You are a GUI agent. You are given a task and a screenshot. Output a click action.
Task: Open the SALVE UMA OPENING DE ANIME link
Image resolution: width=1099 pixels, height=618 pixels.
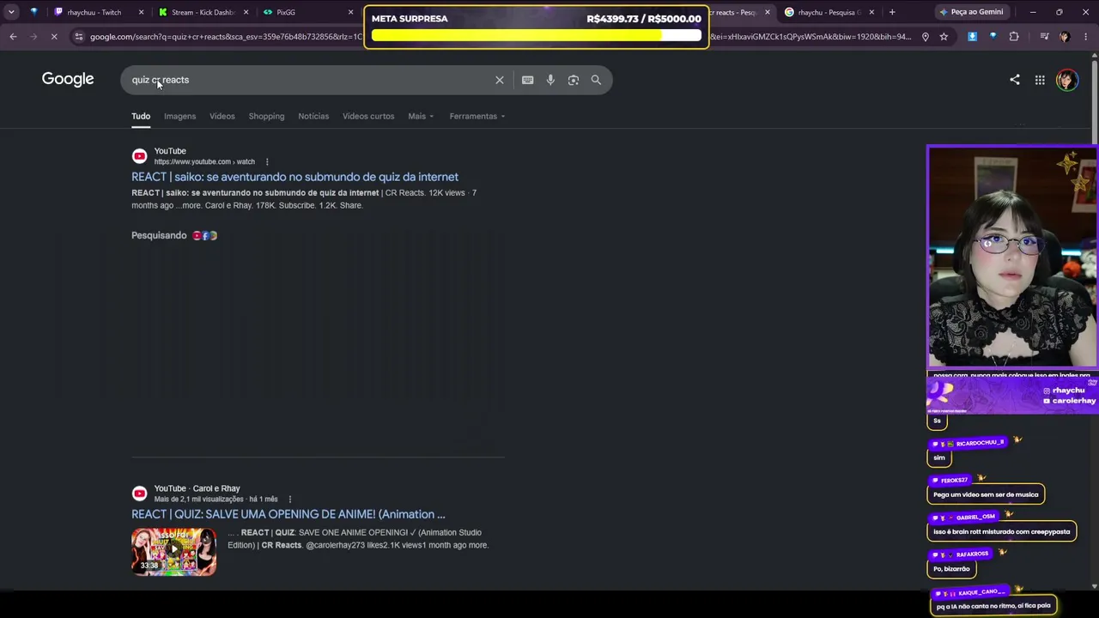click(x=288, y=514)
